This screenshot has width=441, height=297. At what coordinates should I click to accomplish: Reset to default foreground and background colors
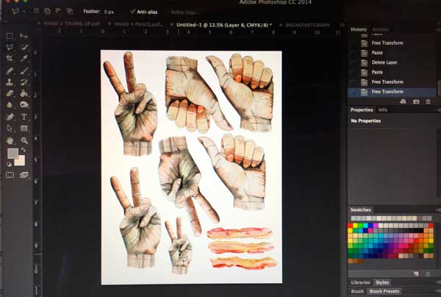(9, 164)
